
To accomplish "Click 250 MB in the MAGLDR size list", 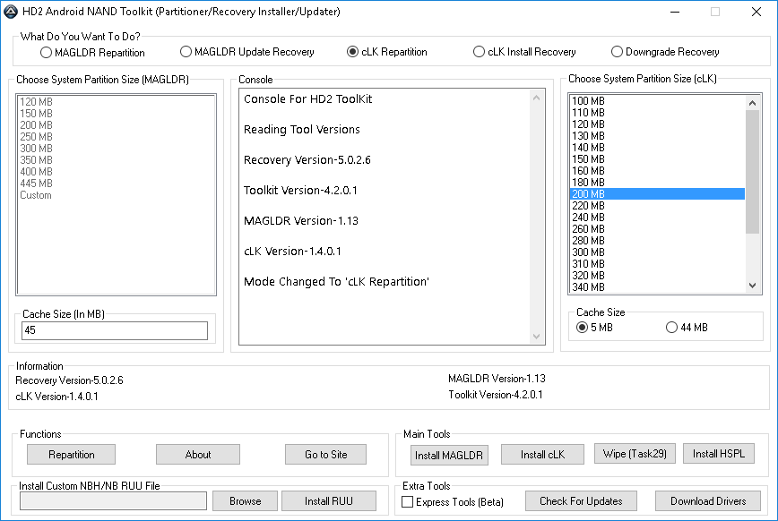I will tap(117, 137).
